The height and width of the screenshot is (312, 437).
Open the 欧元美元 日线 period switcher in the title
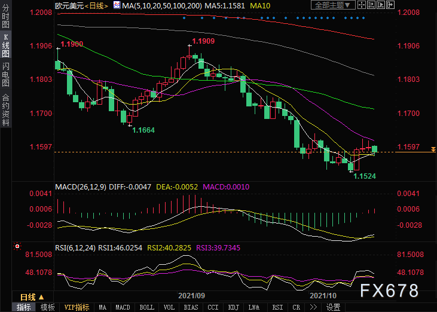[96, 5]
